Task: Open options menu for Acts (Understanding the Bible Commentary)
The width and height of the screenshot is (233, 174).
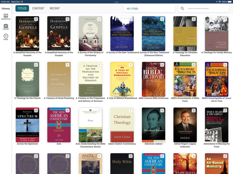Action: pos(99,110)
